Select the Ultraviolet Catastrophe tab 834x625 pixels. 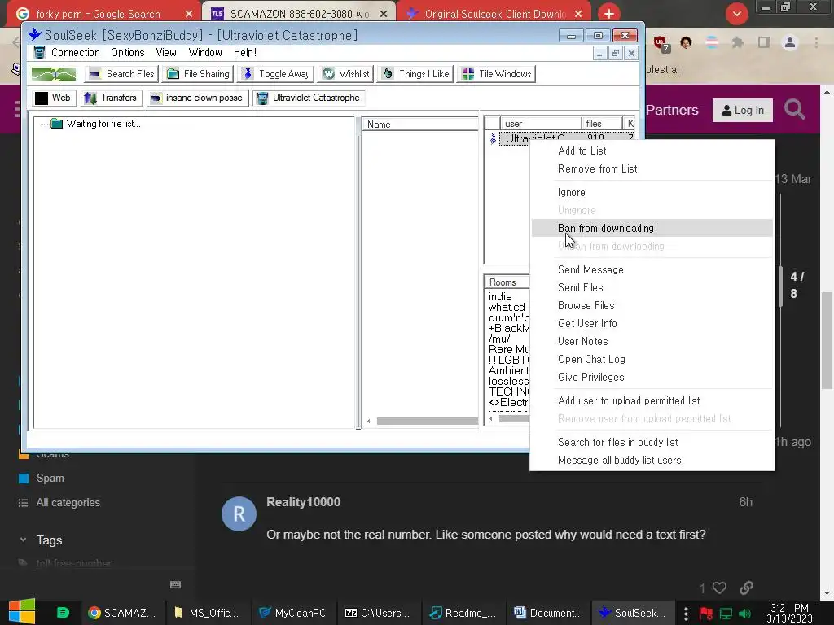[x=309, y=98]
